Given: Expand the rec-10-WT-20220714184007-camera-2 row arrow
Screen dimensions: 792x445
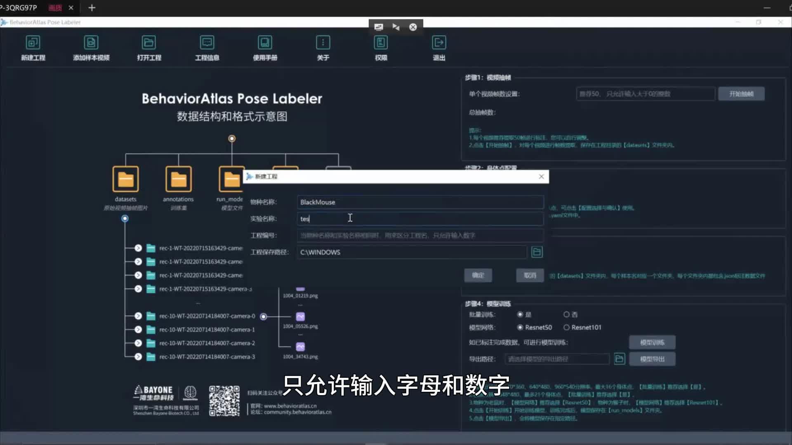Looking at the screenshot, I should tap(138, 343).
